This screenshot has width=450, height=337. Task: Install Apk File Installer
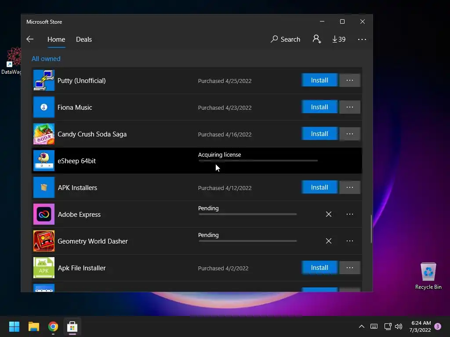[319, 268]
